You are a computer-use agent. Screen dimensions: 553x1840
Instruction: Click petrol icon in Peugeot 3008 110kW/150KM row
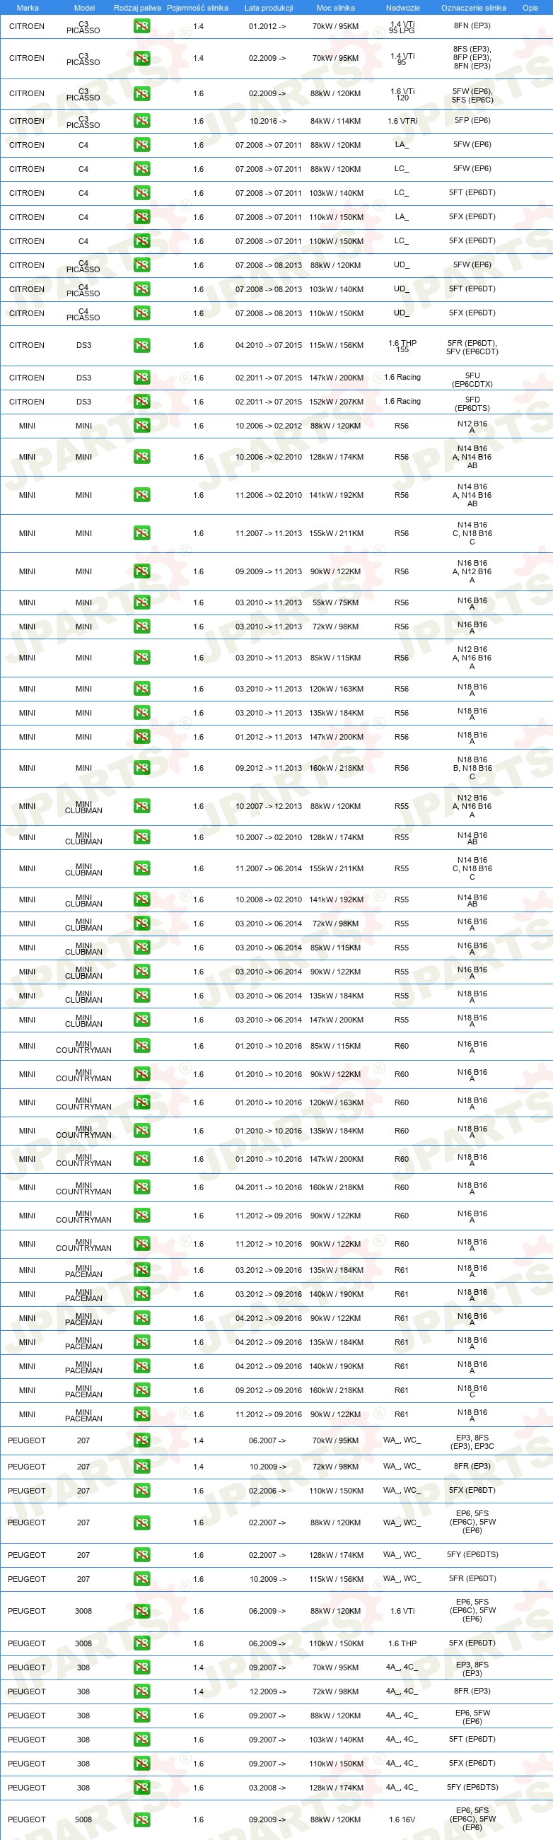tap(141, 1643)
